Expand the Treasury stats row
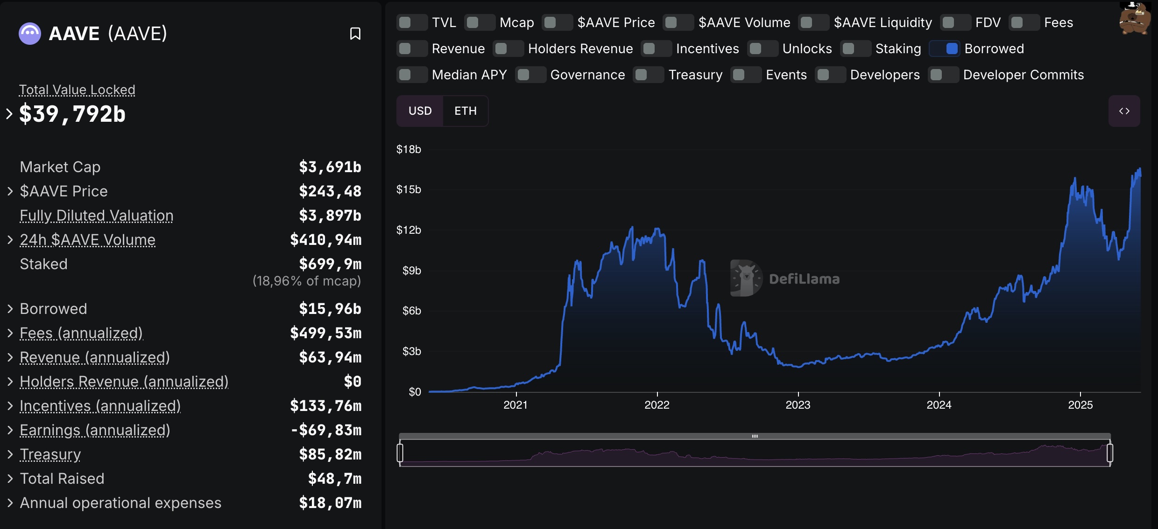 [10, 454]
